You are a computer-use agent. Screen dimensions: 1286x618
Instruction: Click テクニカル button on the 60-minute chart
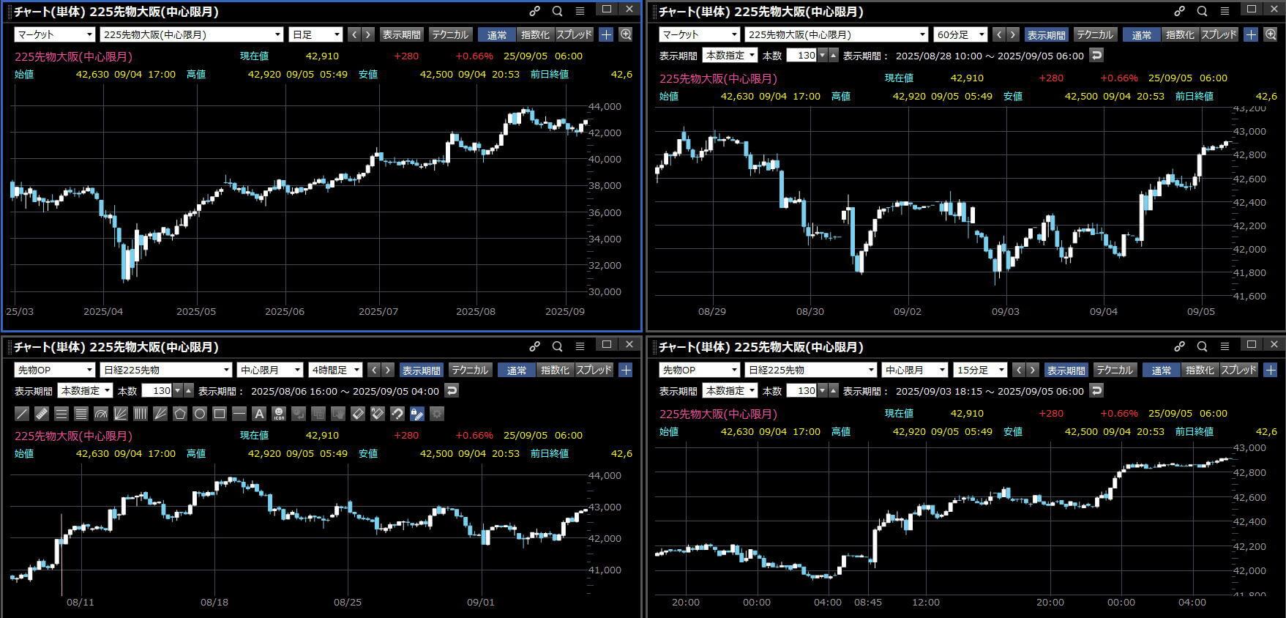[x=1094, y=34]
